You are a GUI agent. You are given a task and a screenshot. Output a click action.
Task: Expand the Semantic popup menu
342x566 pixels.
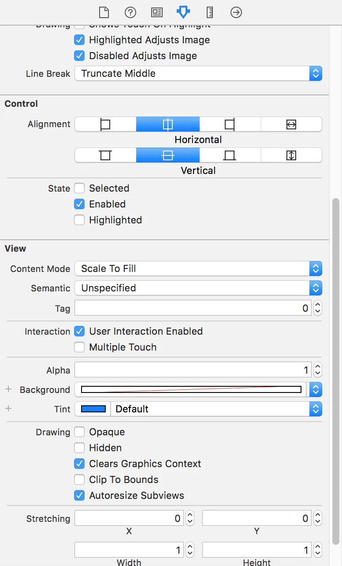(198, 288)
